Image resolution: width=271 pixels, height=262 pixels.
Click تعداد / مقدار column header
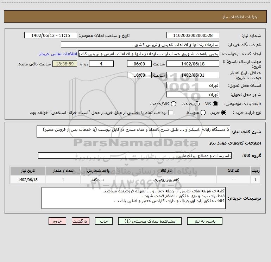pos(63,171)
